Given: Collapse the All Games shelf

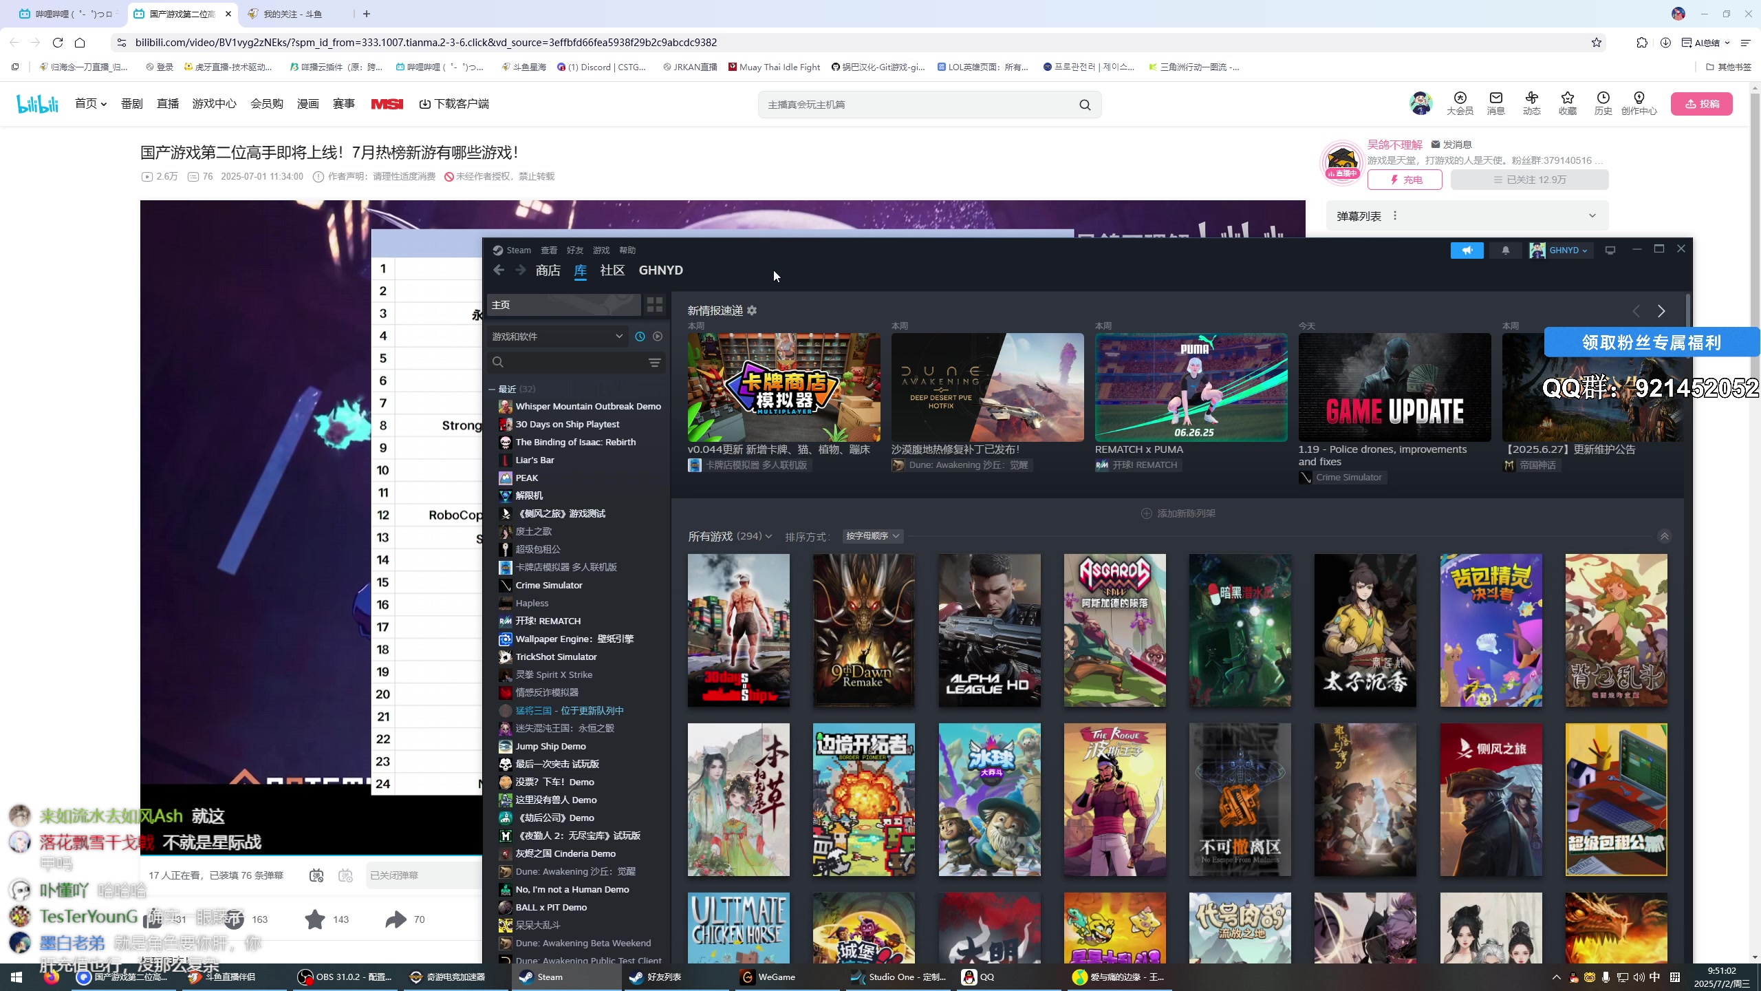Looking at the screenshot, I should 1664,536.
